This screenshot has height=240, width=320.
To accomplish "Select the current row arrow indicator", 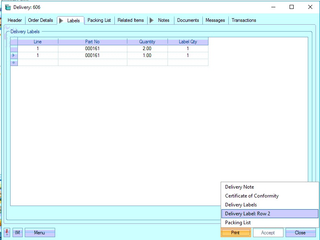I will (14, 55).
